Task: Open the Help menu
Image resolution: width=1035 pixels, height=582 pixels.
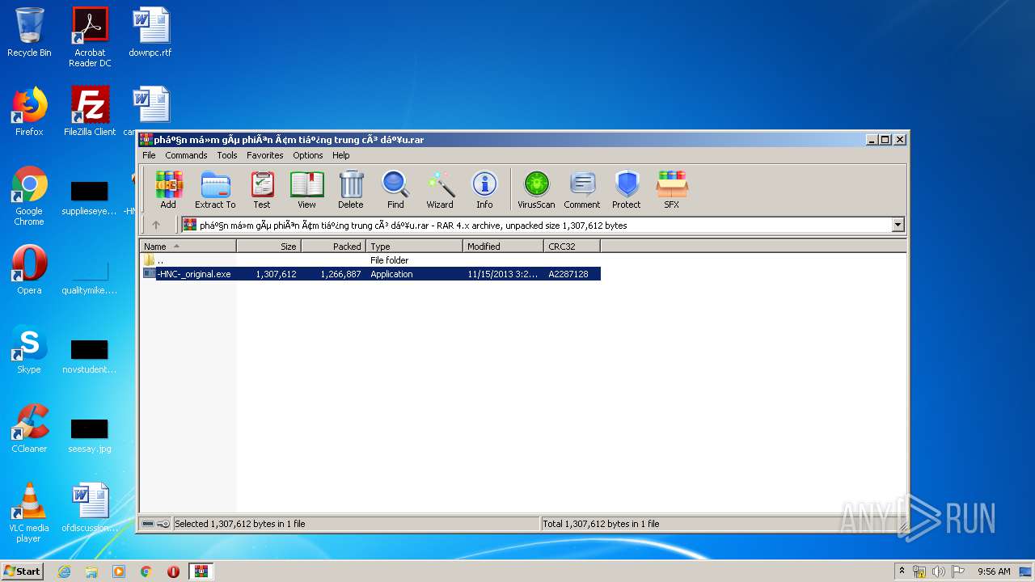Action: coord(341,155)
